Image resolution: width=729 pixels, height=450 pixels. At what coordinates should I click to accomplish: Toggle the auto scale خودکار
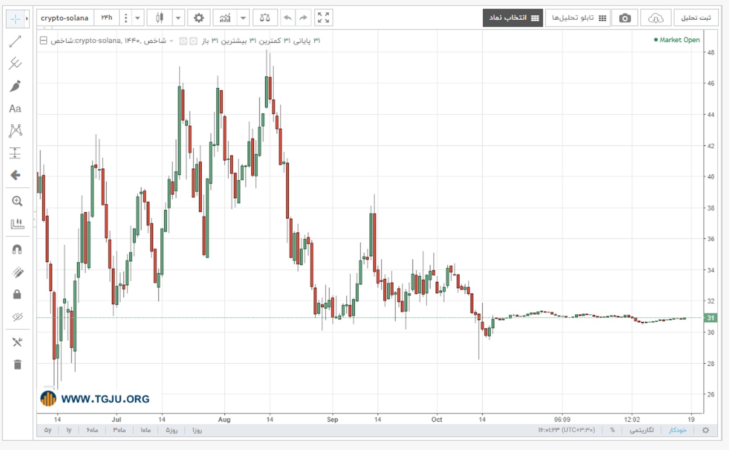pos(677,430)
